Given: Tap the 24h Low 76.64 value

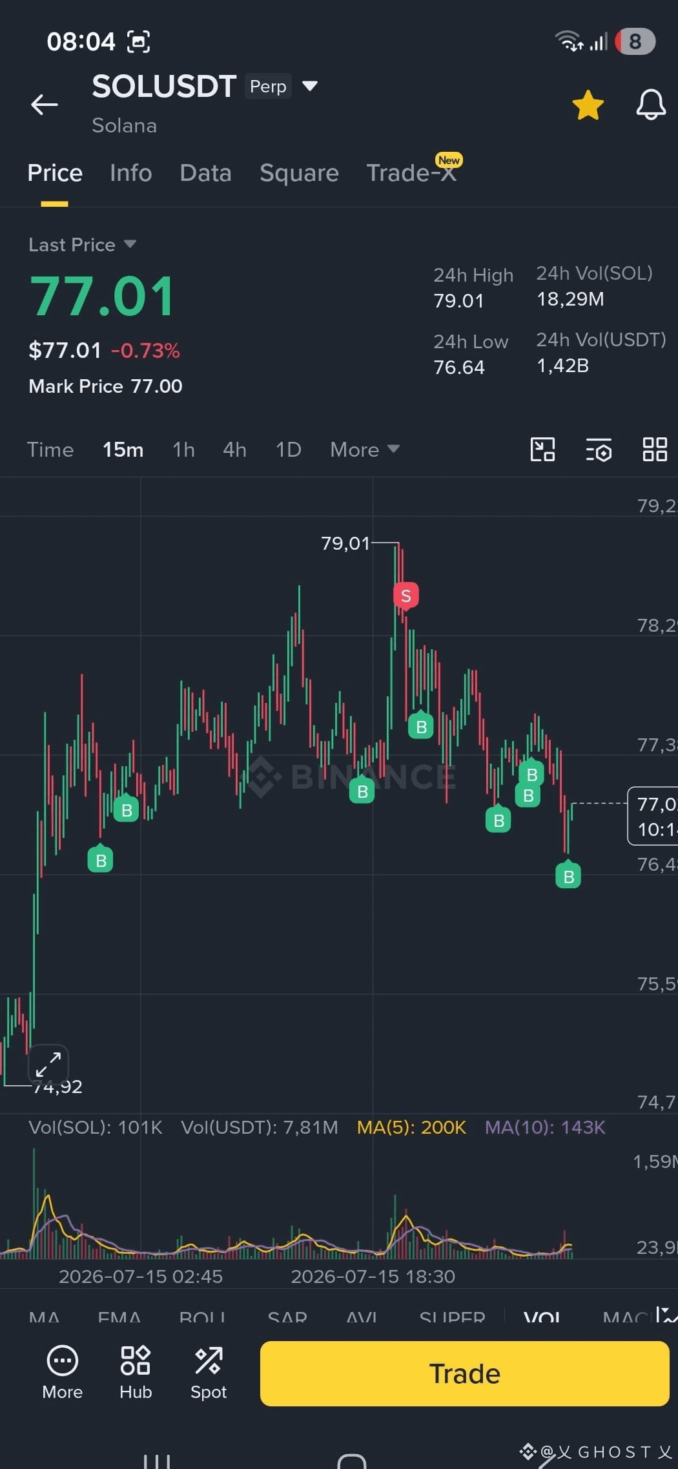Looking at the screenshot, I should pyautogui.click(x=459, y=368).
